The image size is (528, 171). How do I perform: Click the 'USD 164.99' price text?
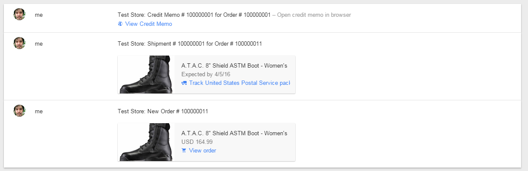click(197, 142)
